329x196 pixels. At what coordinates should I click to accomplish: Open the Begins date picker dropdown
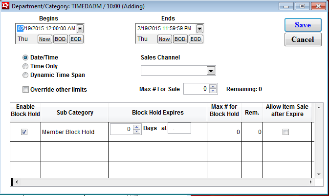80,29
